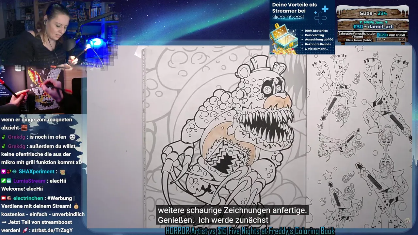The image size is (418, 235).
Task: Click the rocket emoji in chat
Action: point(25,230)
